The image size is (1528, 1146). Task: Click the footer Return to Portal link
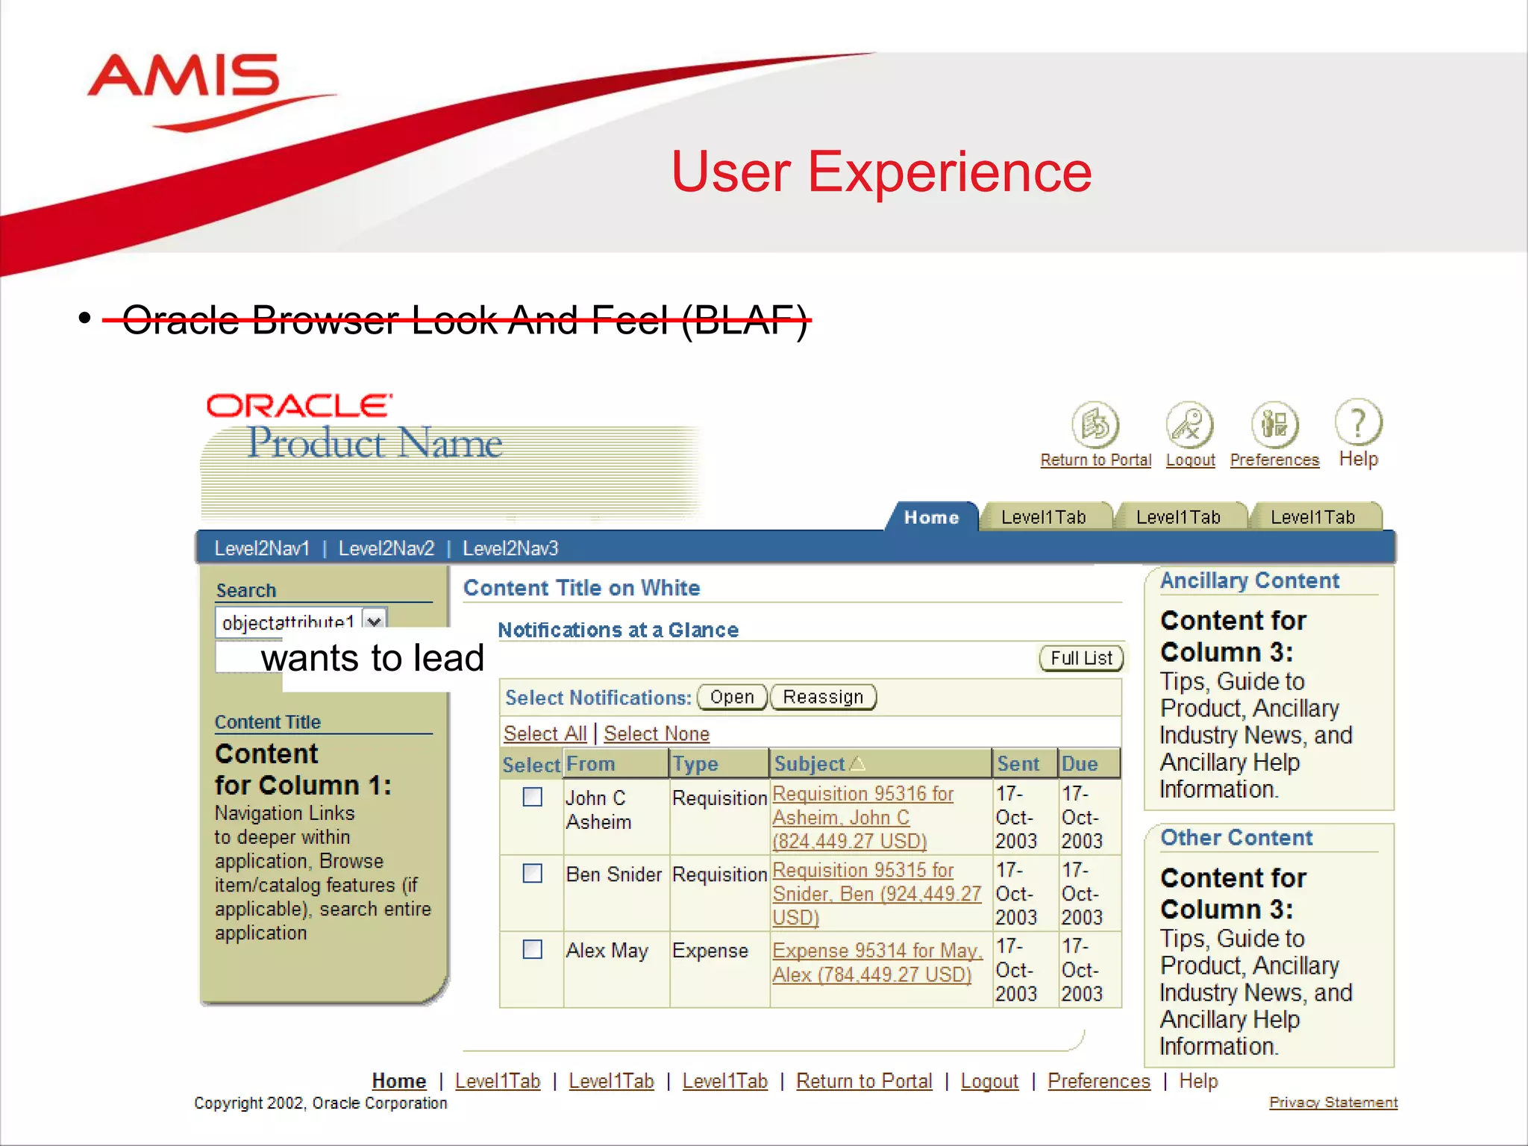(864, 1081)
